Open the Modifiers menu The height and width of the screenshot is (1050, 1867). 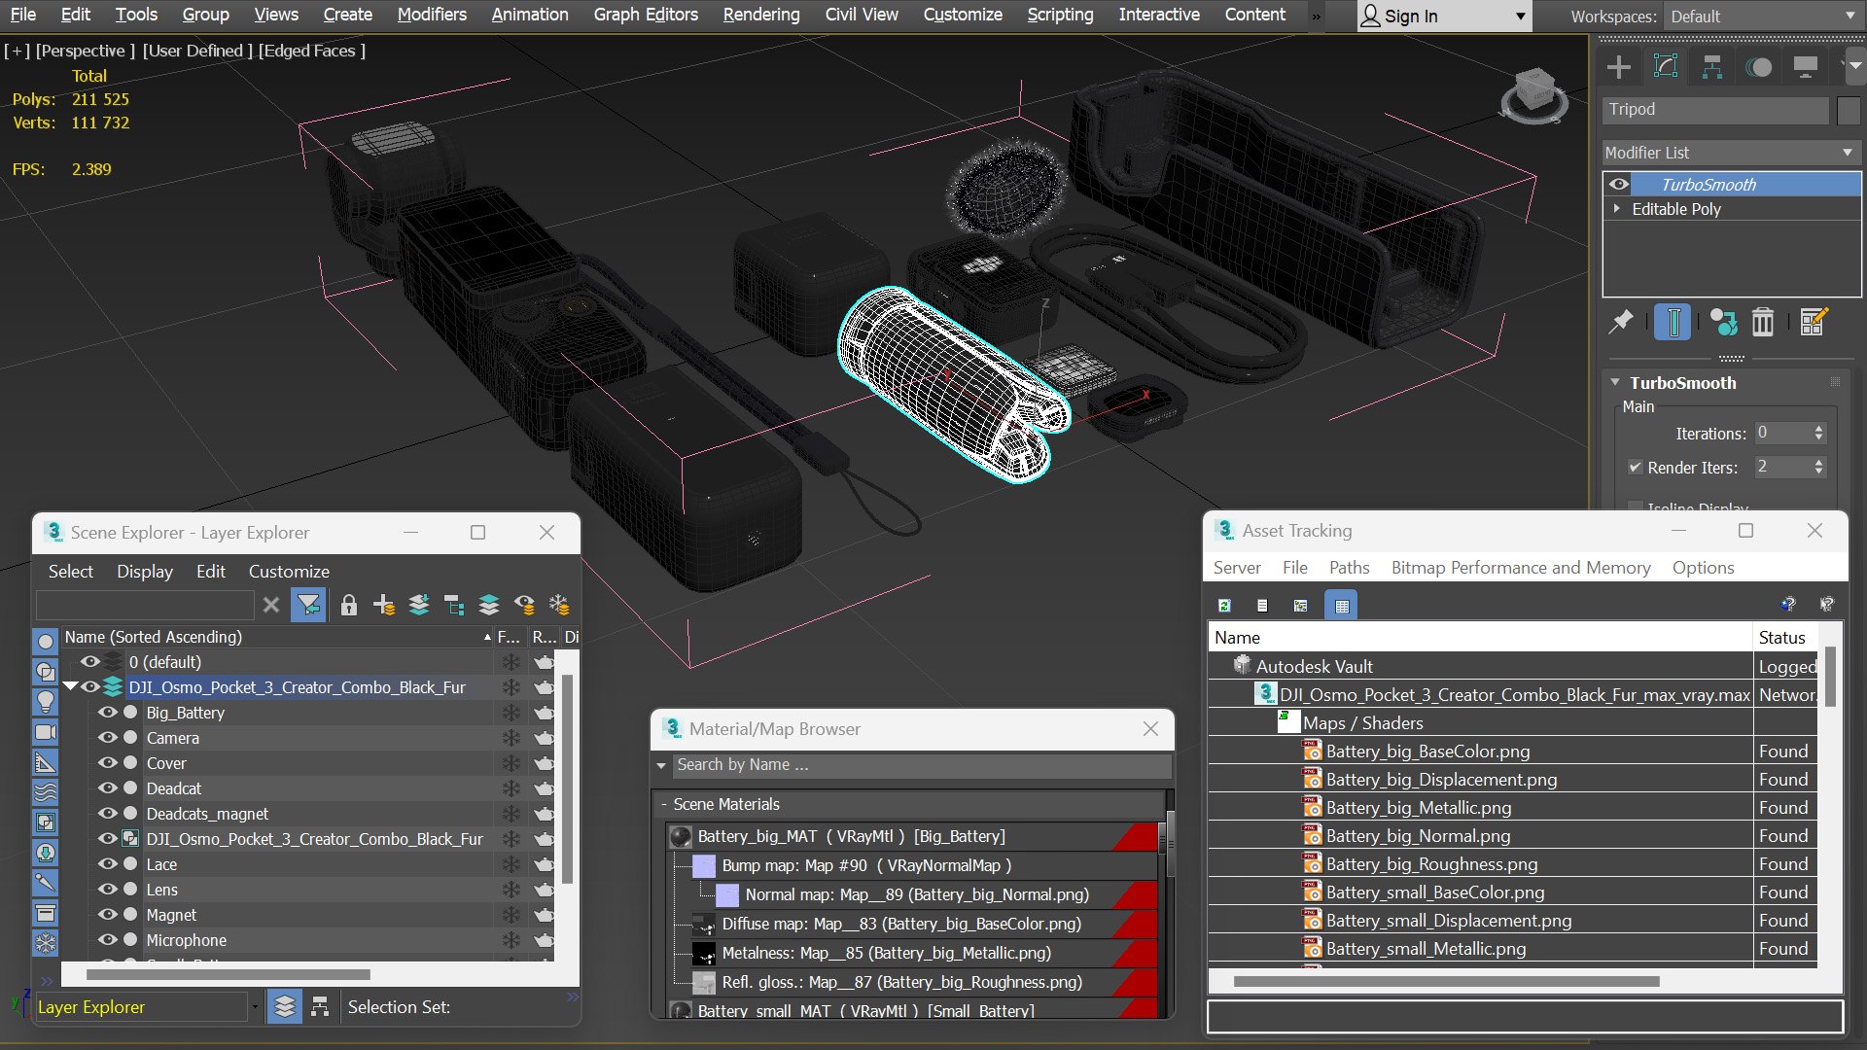pyautogui.click(x=432, y=15)
